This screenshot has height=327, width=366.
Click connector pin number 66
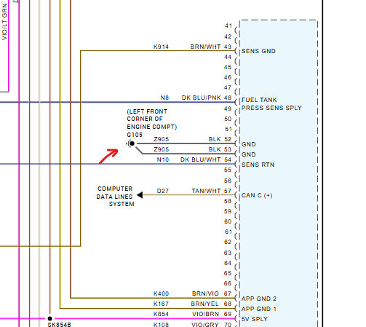tap(228, 283)
